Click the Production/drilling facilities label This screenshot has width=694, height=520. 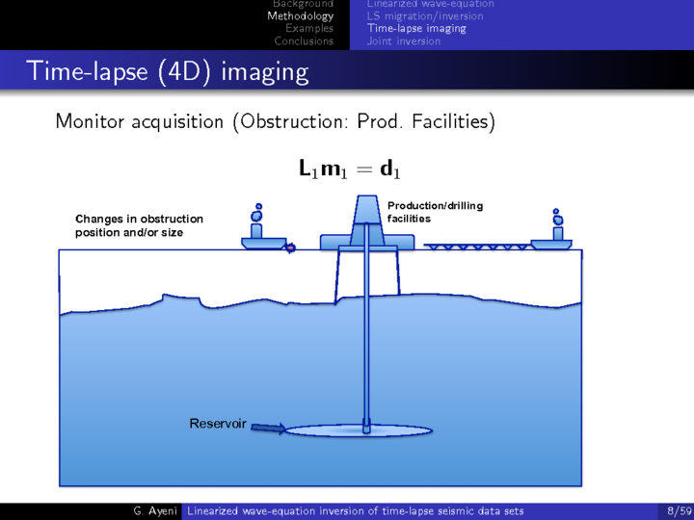point(435,212)
